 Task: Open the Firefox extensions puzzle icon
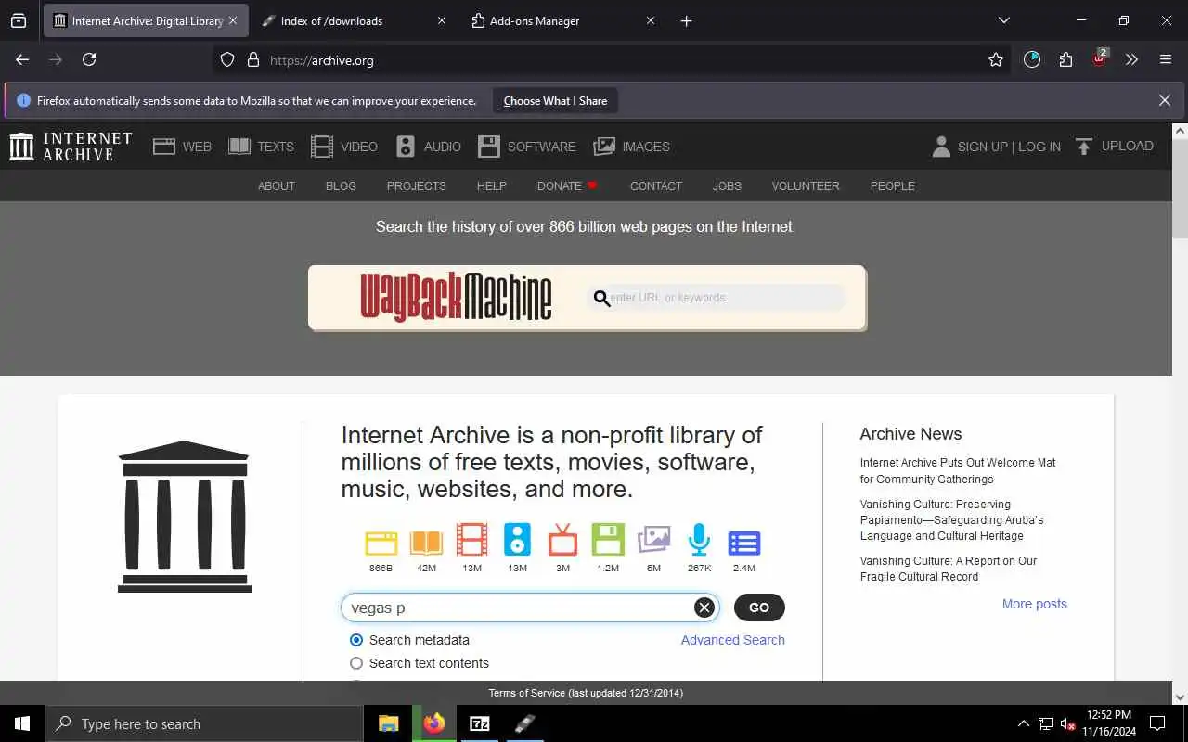1065,59
